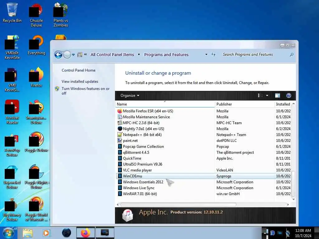This screenshot has width=319, height=239.
Task: Click the horizontal scrollbar of the list
Action: [x=178, y=204]
